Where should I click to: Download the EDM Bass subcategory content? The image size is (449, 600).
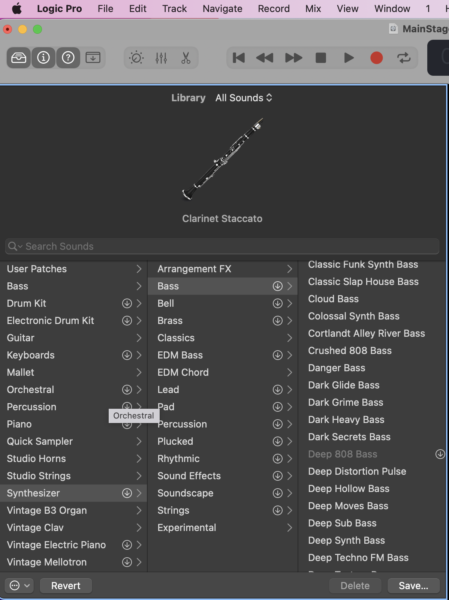pos(278,355)
